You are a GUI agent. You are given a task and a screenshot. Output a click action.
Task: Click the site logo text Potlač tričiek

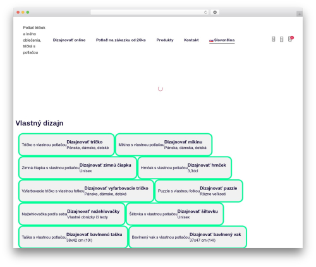tap(34, 40)
